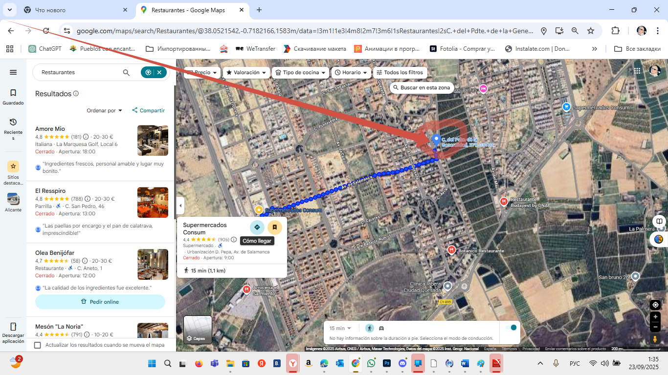Center the map on my location
The width and height of the screenshot is (668, 375).
click(x=655, y=305)
